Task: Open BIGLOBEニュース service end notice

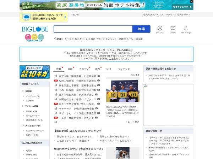Action: pos(169,141)
